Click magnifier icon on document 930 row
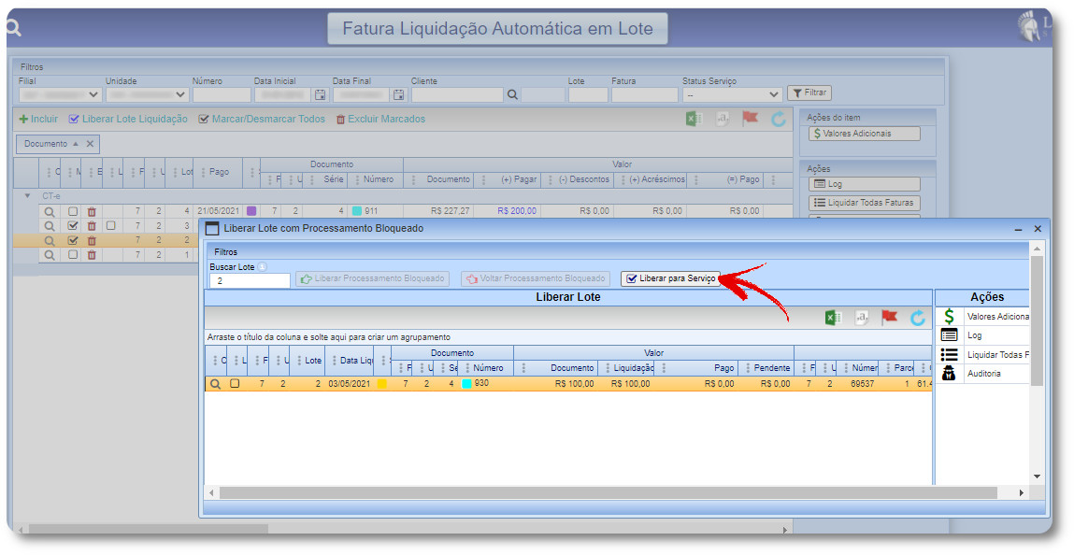The width and height of the screenshot is (1074, 555). [x=215, y=384]
